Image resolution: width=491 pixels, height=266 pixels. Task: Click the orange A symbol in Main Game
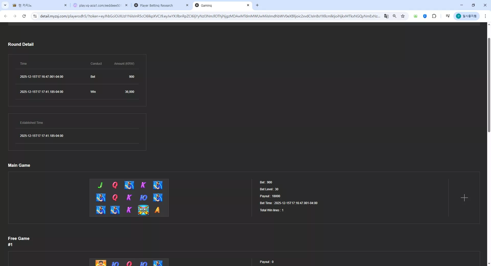coord(157,210)
